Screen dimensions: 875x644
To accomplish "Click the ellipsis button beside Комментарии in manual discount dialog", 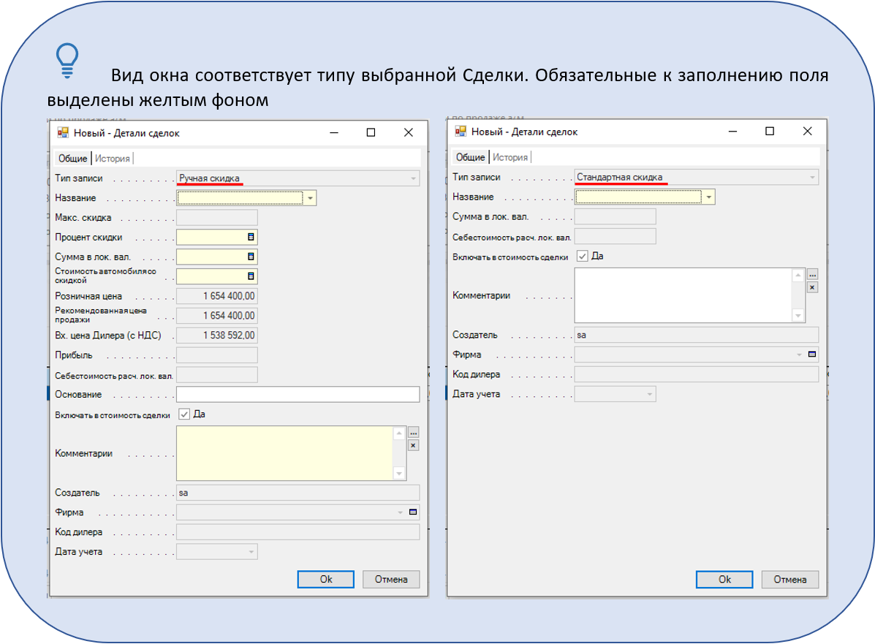I will [x=413, y=433].
